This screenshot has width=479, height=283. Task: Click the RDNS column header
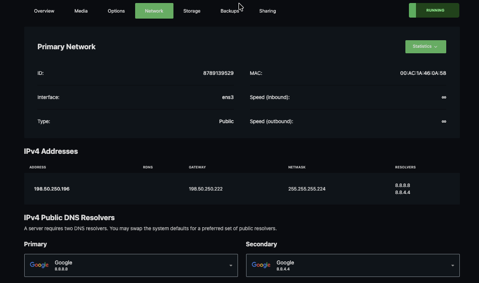click(148, 167)
